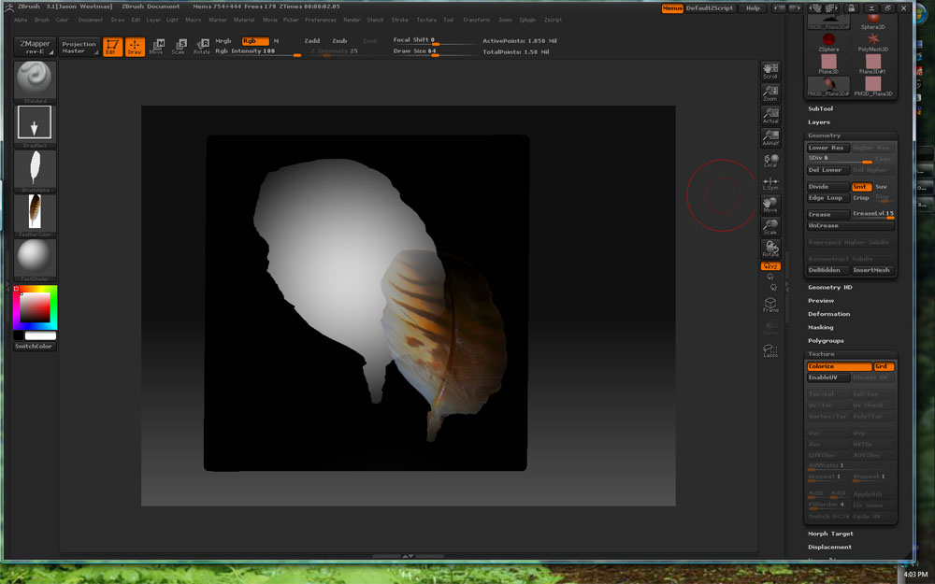The image size is (935, 584).
Task: Expand the Layers section
Action: [819, 122]
